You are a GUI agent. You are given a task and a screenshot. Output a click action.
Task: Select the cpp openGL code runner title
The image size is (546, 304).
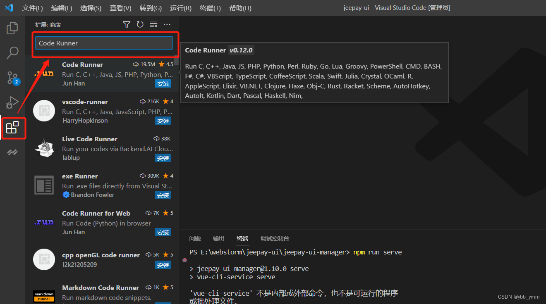(x=101, y=255)
